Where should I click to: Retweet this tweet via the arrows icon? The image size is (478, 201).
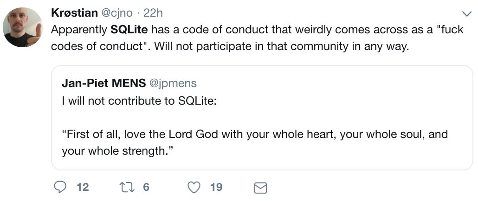[x=126, y=187]
